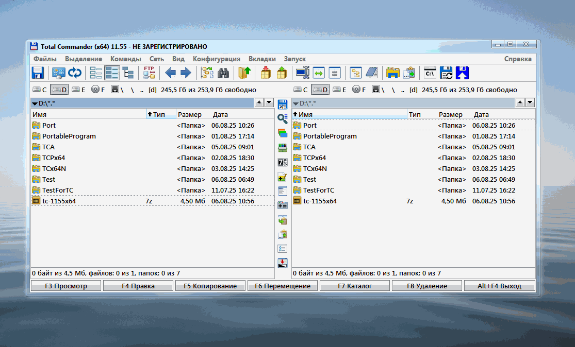Open the Команды menu
This screenshot has height=347, width=575.
pos(126,59)
